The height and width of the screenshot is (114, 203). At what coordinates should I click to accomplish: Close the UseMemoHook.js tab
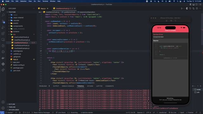tap(75, 9)
